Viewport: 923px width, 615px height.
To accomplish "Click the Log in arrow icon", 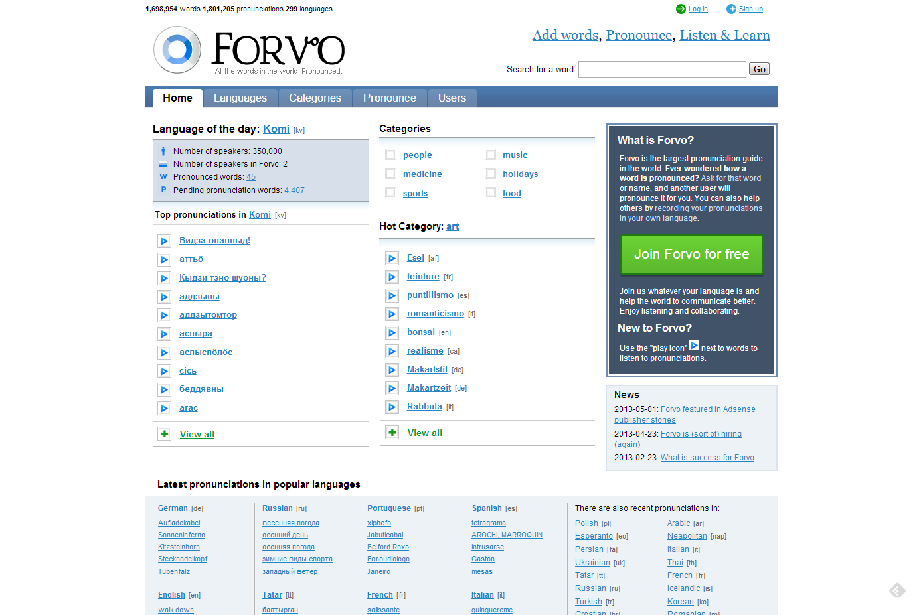I will click(x=681, y=9).
